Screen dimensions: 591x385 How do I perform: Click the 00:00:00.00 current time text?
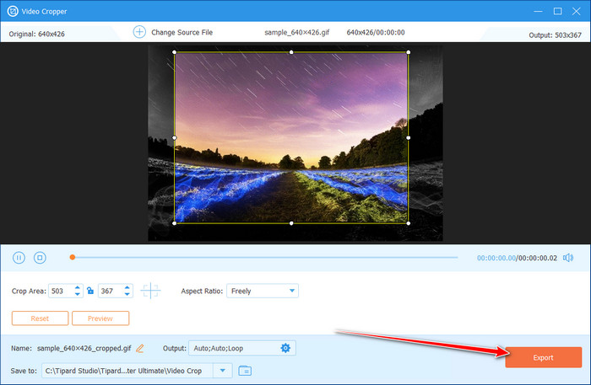496,258
